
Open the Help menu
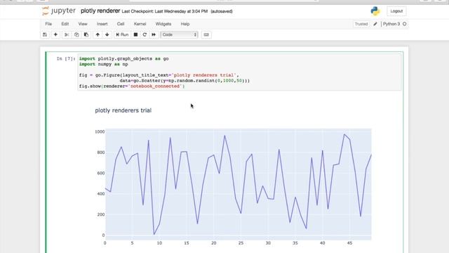pos(185,24)
